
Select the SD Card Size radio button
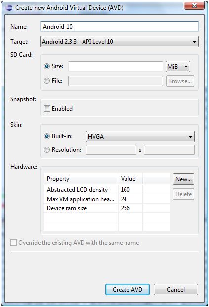(47, 66)
